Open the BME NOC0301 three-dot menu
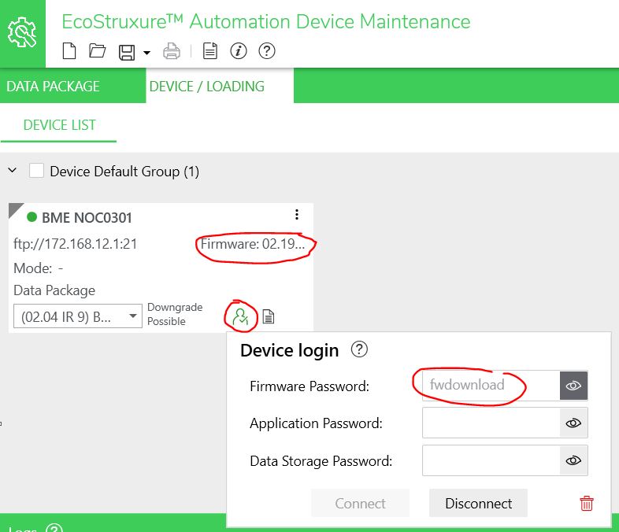The image size is (619, 532). (296, 215)
